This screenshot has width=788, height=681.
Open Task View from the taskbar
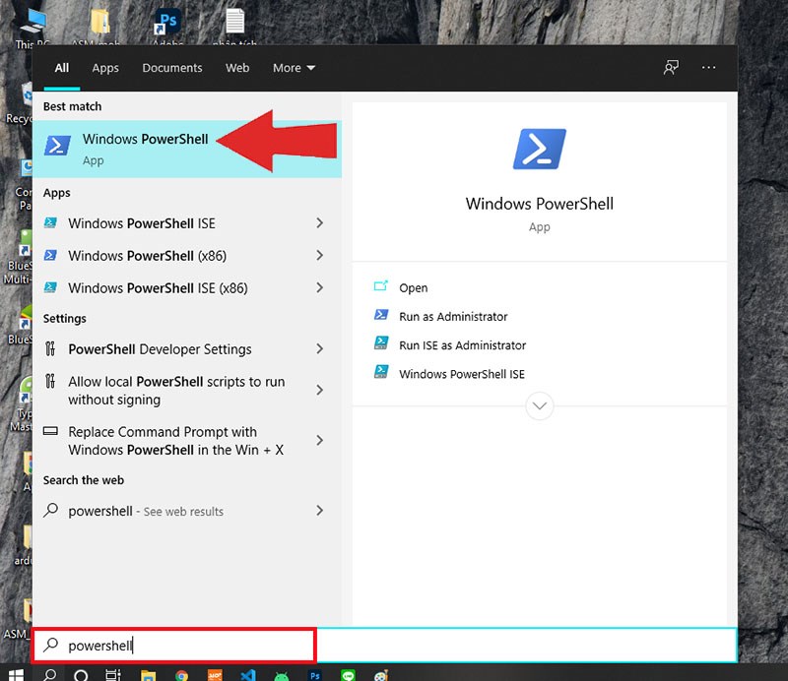pyautogui.click(x=113, y=675)
